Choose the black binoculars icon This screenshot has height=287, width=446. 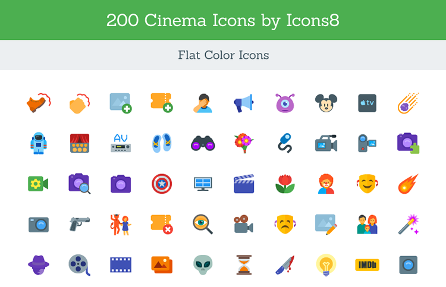click(x=203, y=143)
